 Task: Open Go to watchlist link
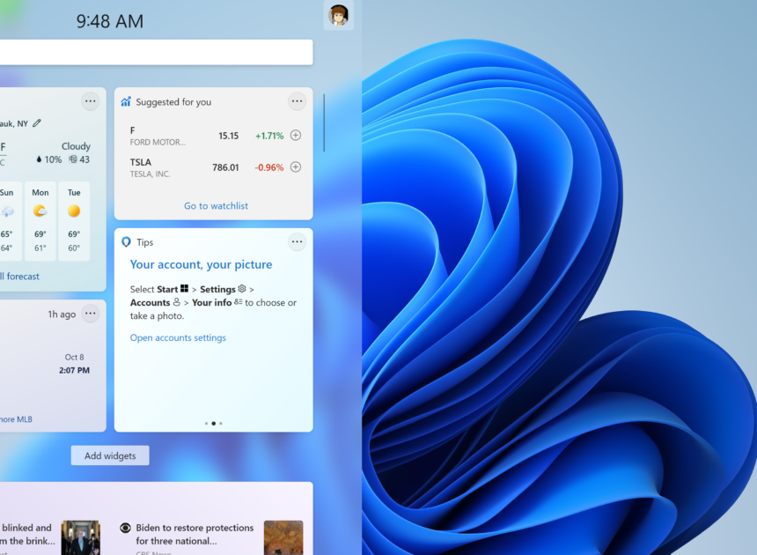(216, 206)
